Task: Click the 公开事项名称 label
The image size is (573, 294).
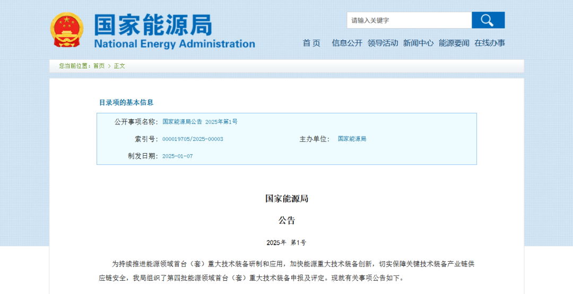Action: pyautogui.click(x=136, y=122)
